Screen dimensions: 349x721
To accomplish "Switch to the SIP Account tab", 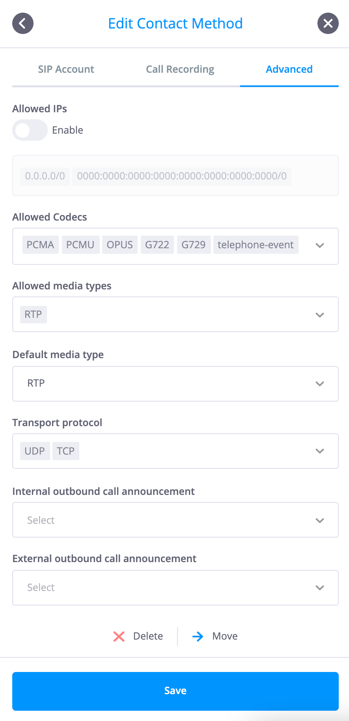I will [x=66, y=69].
